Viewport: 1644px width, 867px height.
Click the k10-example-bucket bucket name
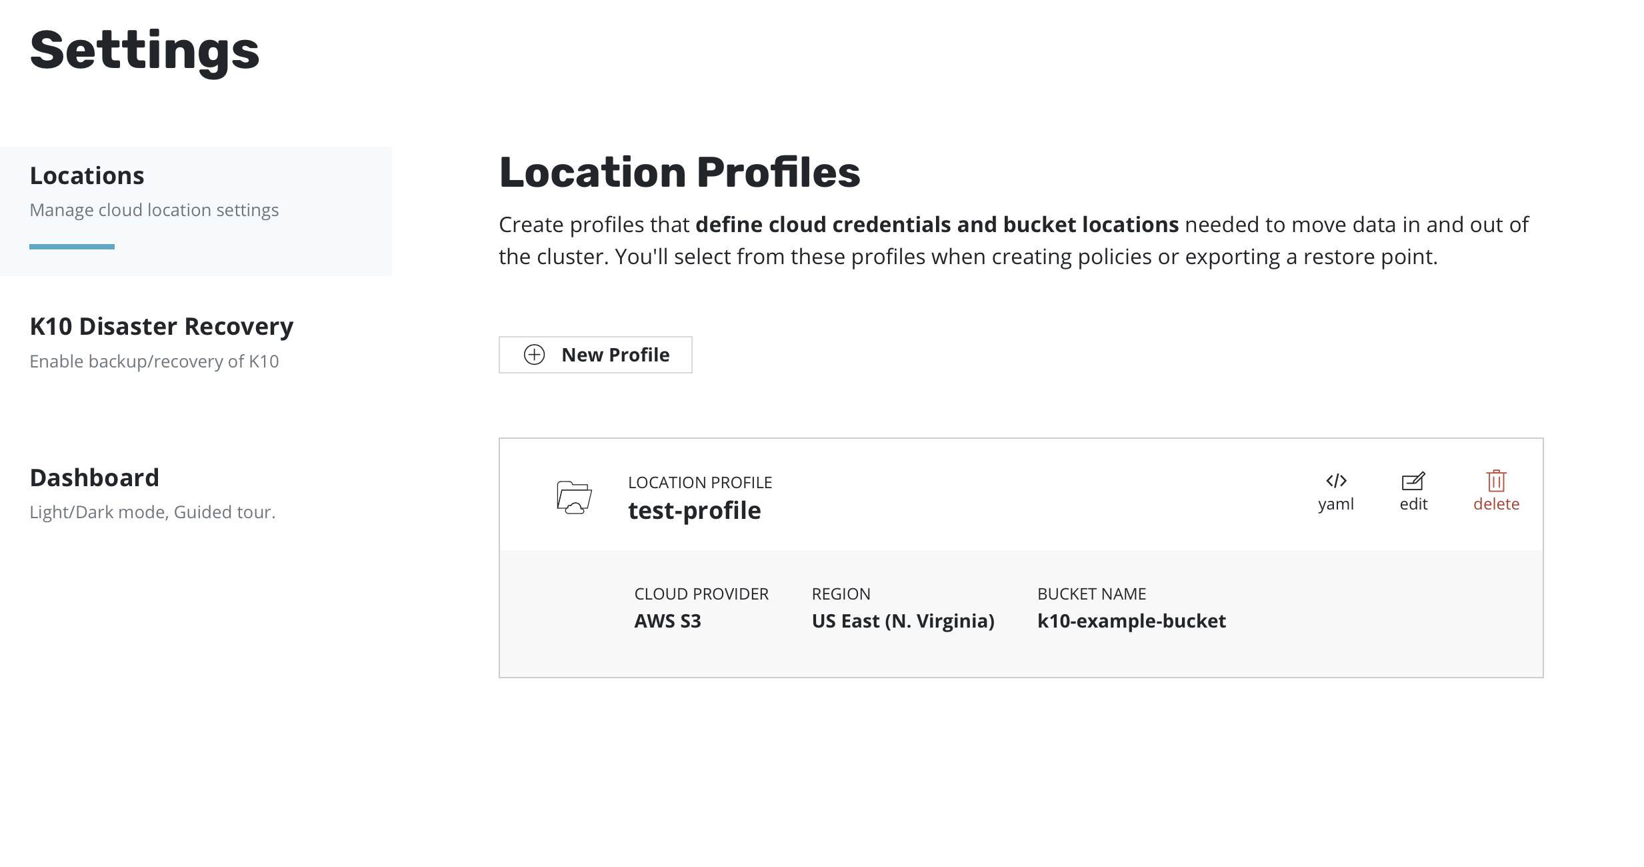click(x=1131, y=621)
